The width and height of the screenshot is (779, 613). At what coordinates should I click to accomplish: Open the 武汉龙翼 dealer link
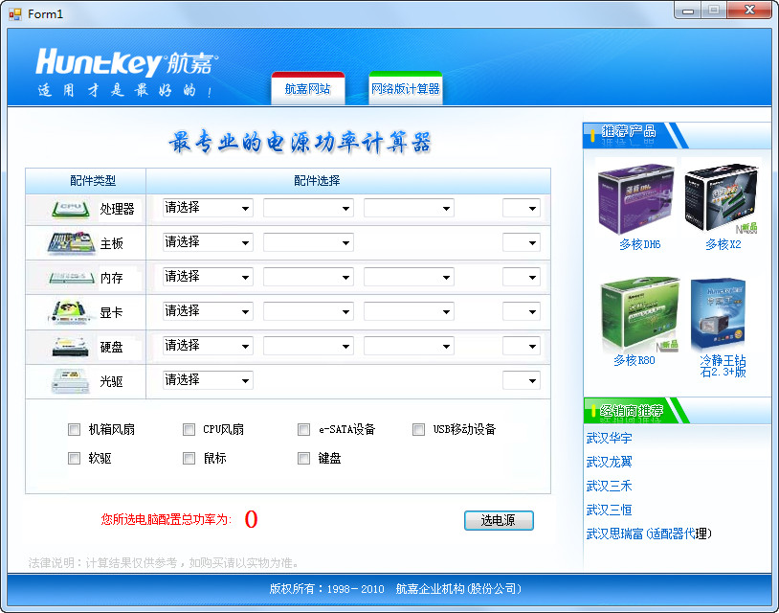[x=609, y=462]
